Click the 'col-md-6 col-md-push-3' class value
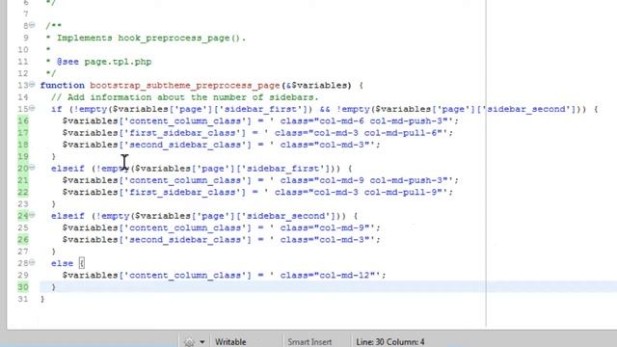 [x=381, y=121]
